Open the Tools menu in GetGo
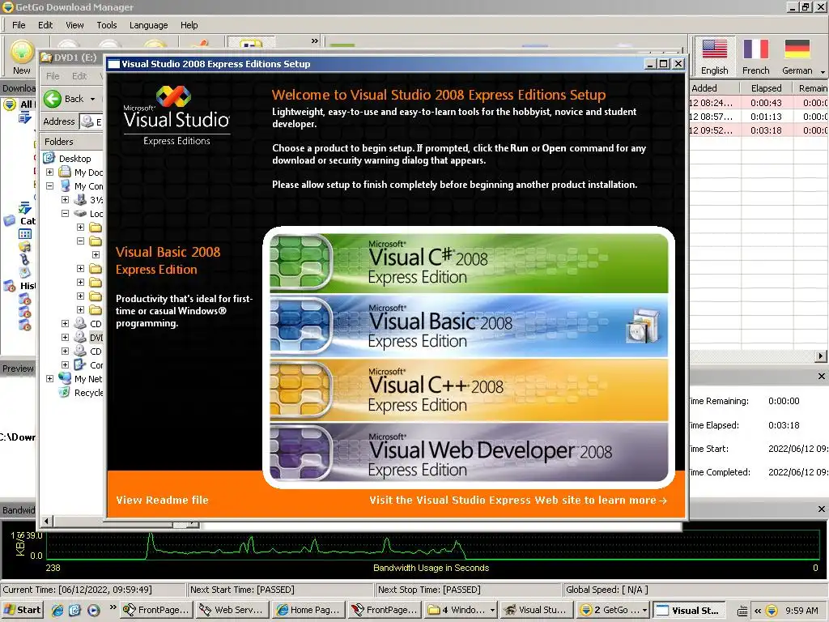The image size is (829, 622). tap(106, 25)
